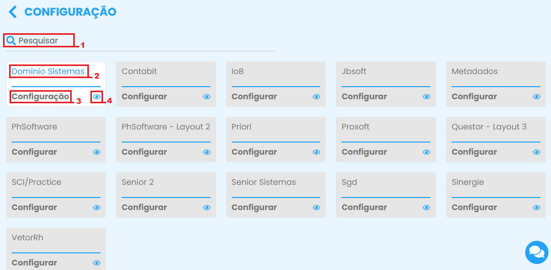Click the eye icon on IoB card
Screen dimensions: 551x270
point(316,97)
